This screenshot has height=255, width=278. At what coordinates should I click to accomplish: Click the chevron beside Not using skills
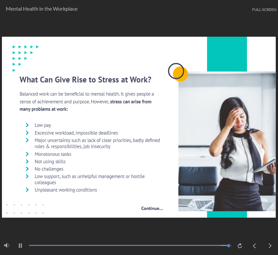coord(27,162)
